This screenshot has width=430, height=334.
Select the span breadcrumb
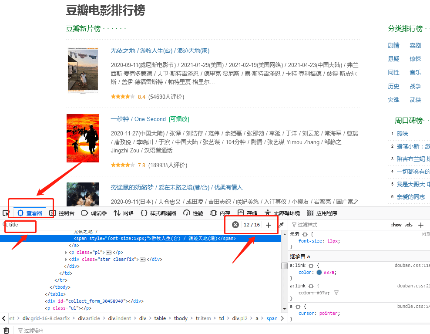click(272, 318)
